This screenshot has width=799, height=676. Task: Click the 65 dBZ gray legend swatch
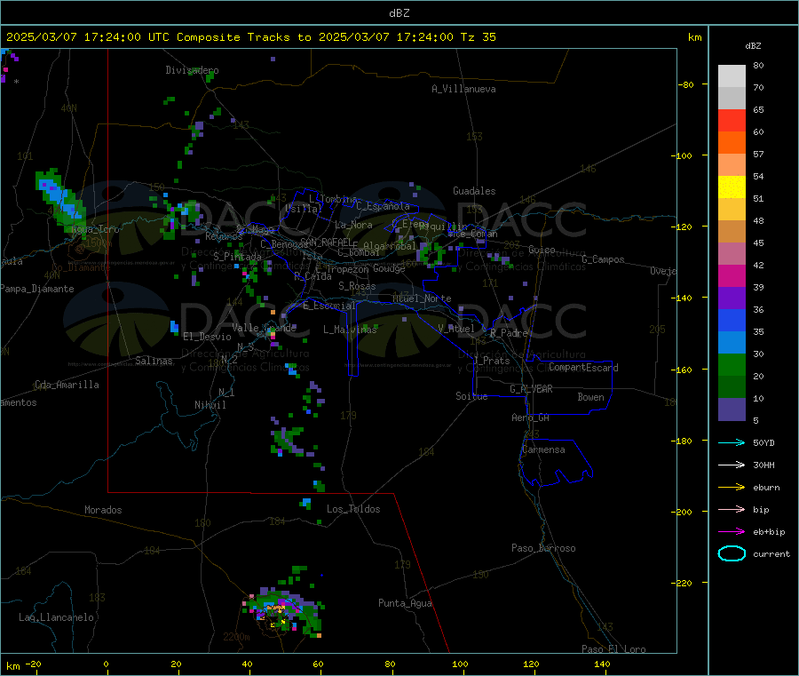pyautogui.click(x=732, y=99)
